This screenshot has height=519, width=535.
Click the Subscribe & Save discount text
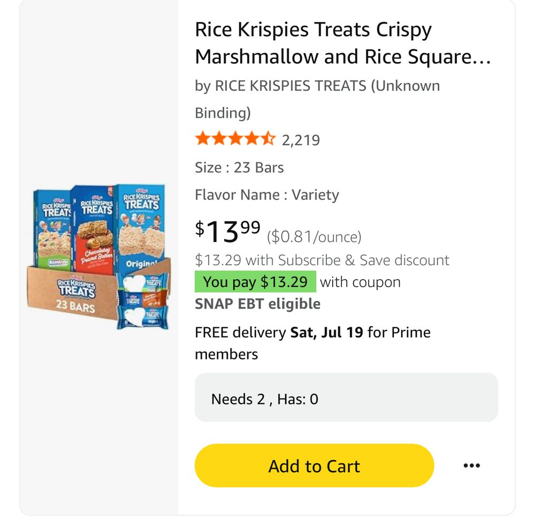point(322,260)
